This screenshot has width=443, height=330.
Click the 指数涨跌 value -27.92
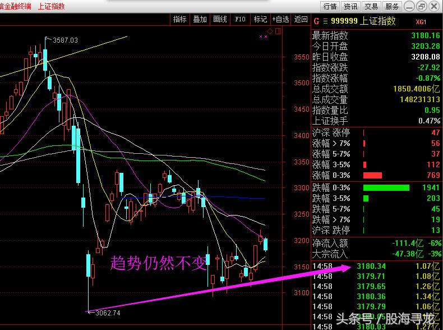click(x=428, y=67)
